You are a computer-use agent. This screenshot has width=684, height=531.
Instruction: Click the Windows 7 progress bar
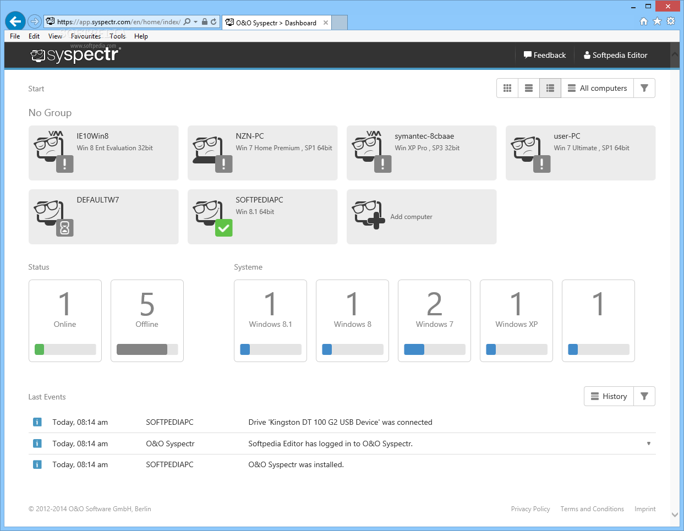click(x=434, y=349)
